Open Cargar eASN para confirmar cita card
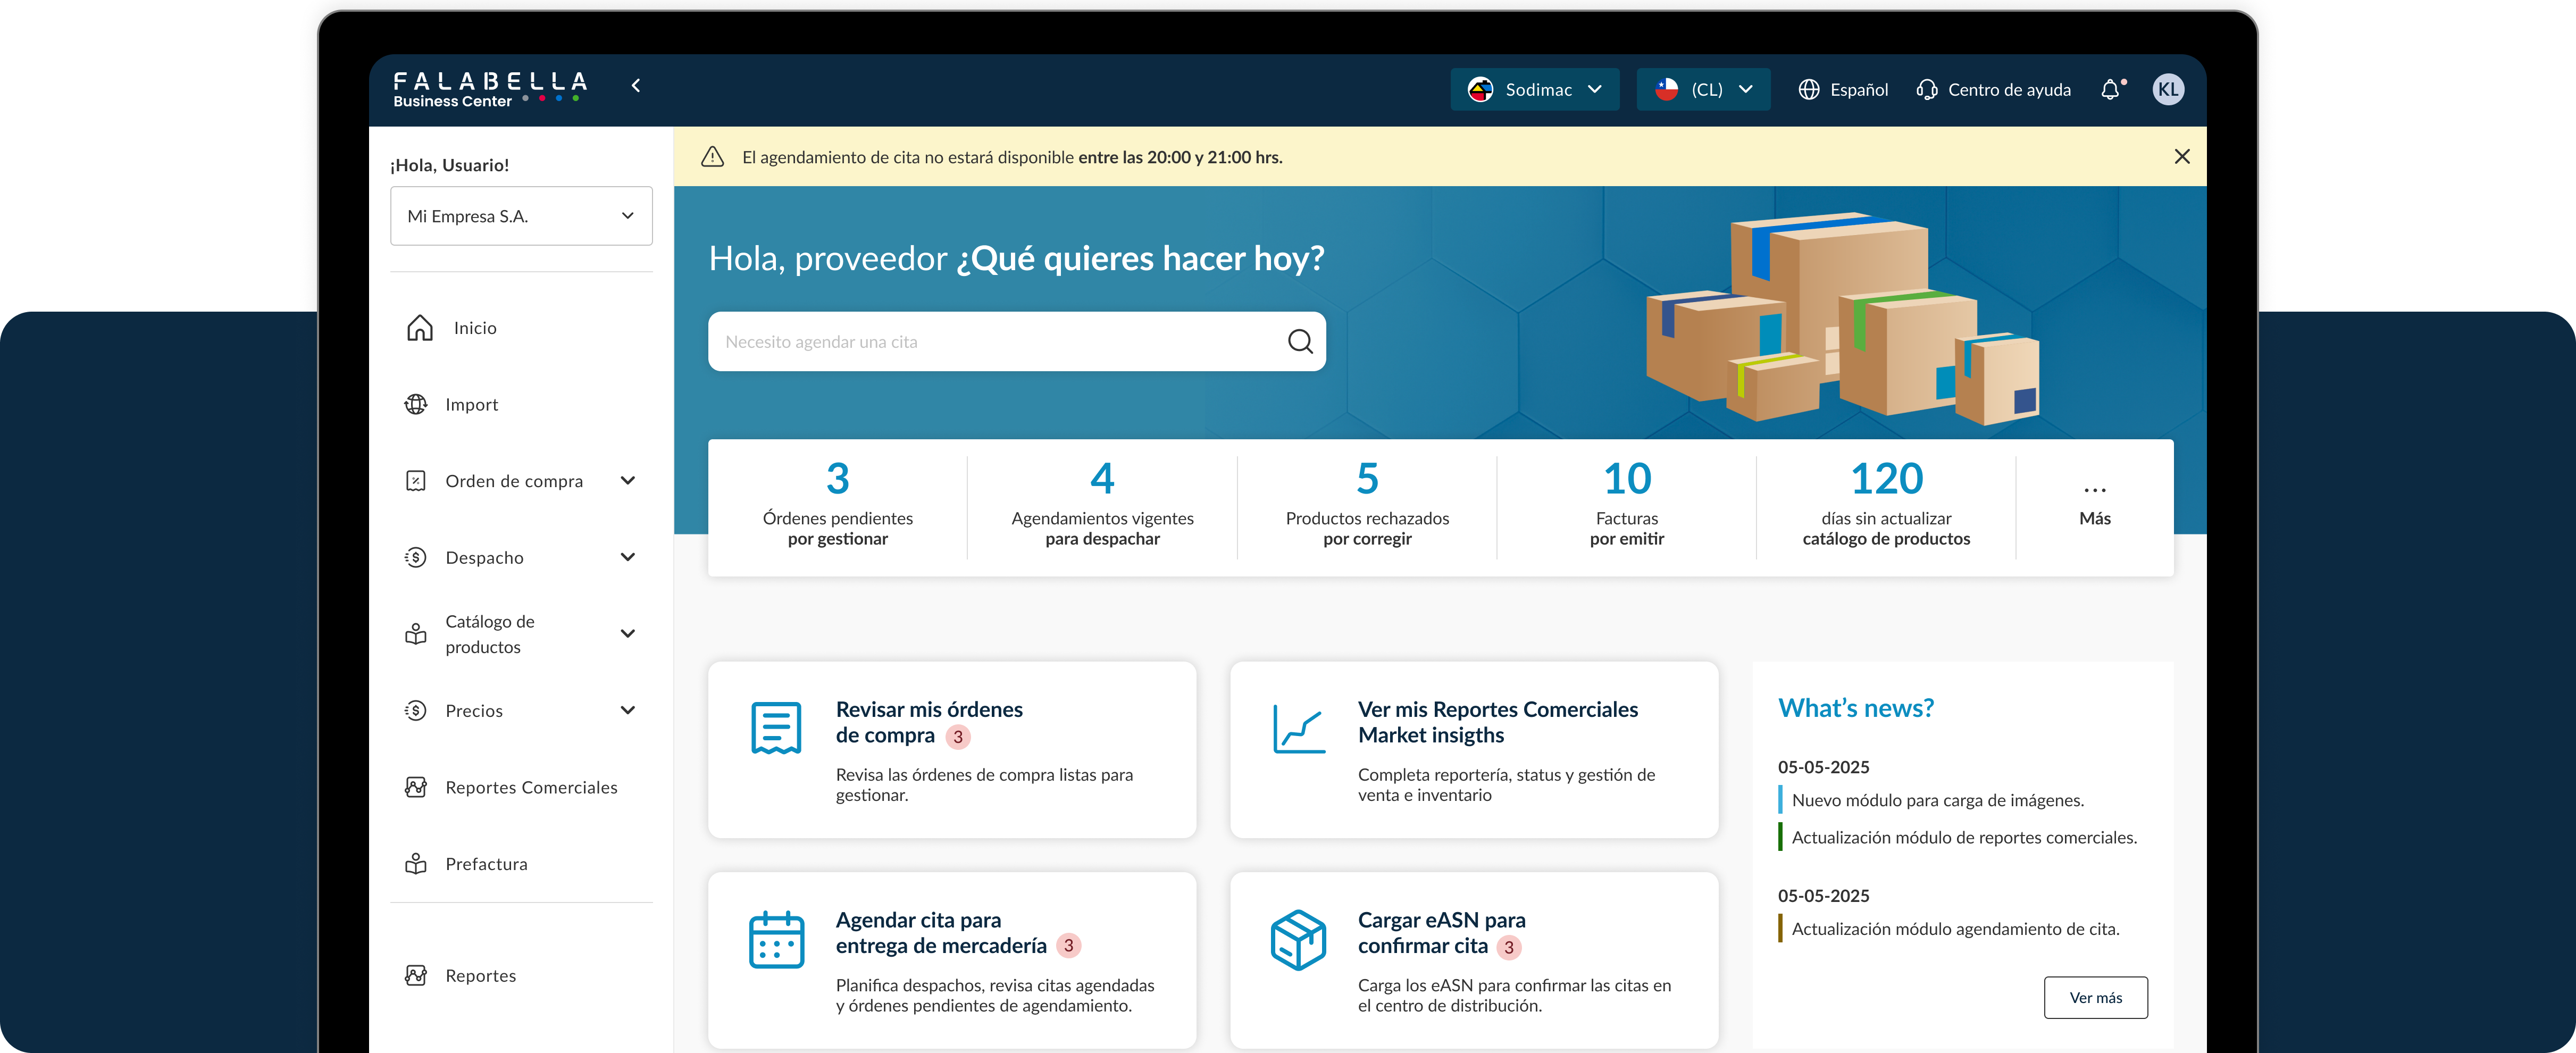2576x1053 pixels. tap(1473, 960)
